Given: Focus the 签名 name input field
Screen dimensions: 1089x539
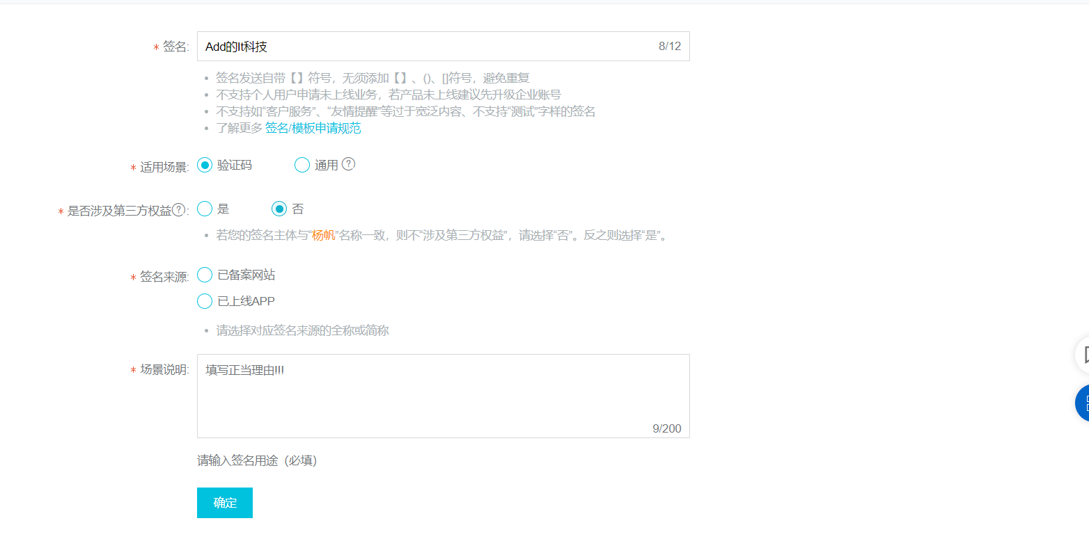Looking at the screenshot, I should coord(443,47).
